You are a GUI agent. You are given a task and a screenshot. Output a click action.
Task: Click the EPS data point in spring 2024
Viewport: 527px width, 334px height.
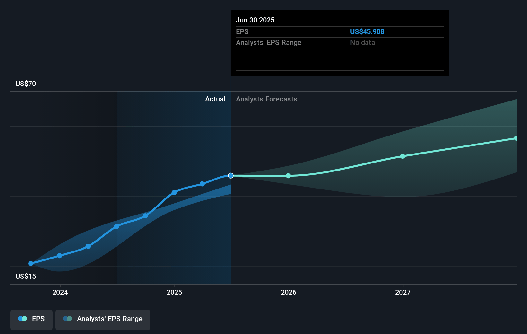(88, 246)
